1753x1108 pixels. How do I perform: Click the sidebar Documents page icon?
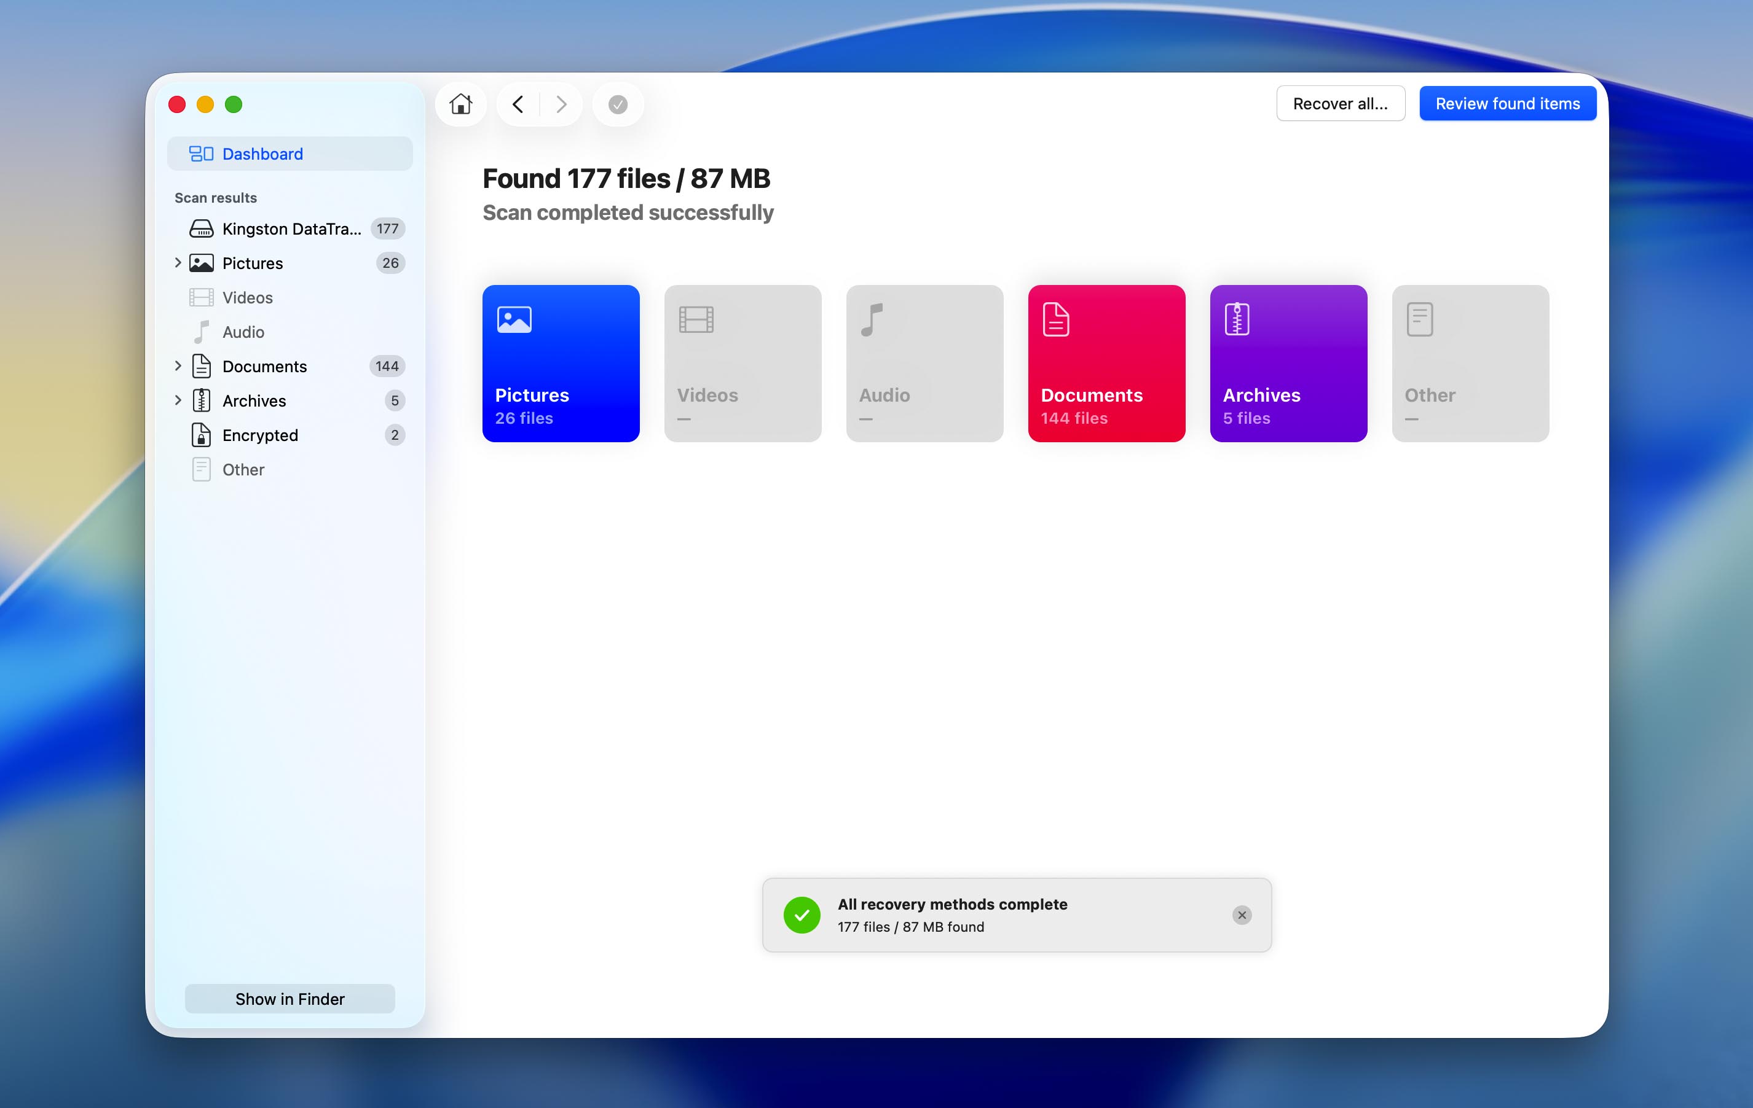[x=201, y=366]
